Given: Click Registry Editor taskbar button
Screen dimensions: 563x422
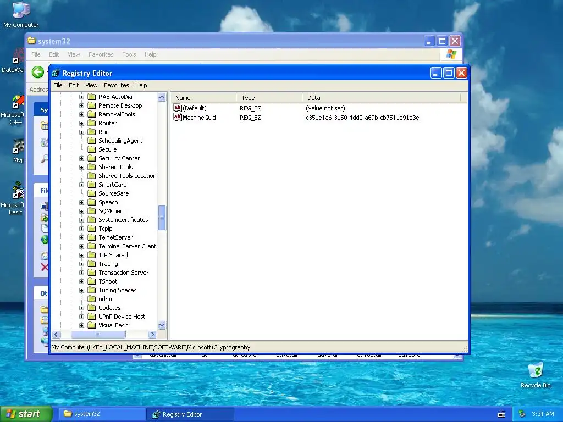Looking at the screenshot, I should 191,414.
